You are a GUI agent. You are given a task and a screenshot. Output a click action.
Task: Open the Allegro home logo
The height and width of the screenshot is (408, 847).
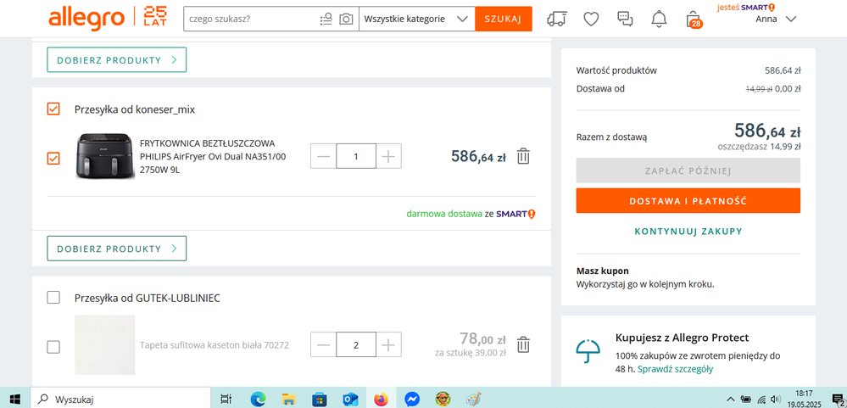(x=86, y=19)
